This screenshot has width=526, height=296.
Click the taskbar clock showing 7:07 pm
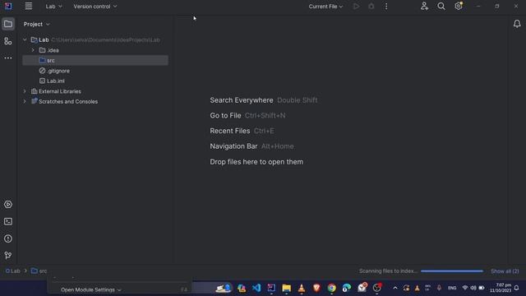click(501, 288)
